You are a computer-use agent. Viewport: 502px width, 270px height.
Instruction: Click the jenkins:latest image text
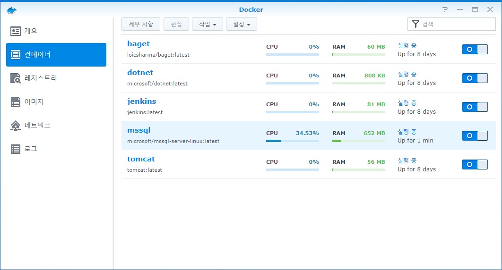click(x=145, y=112)
